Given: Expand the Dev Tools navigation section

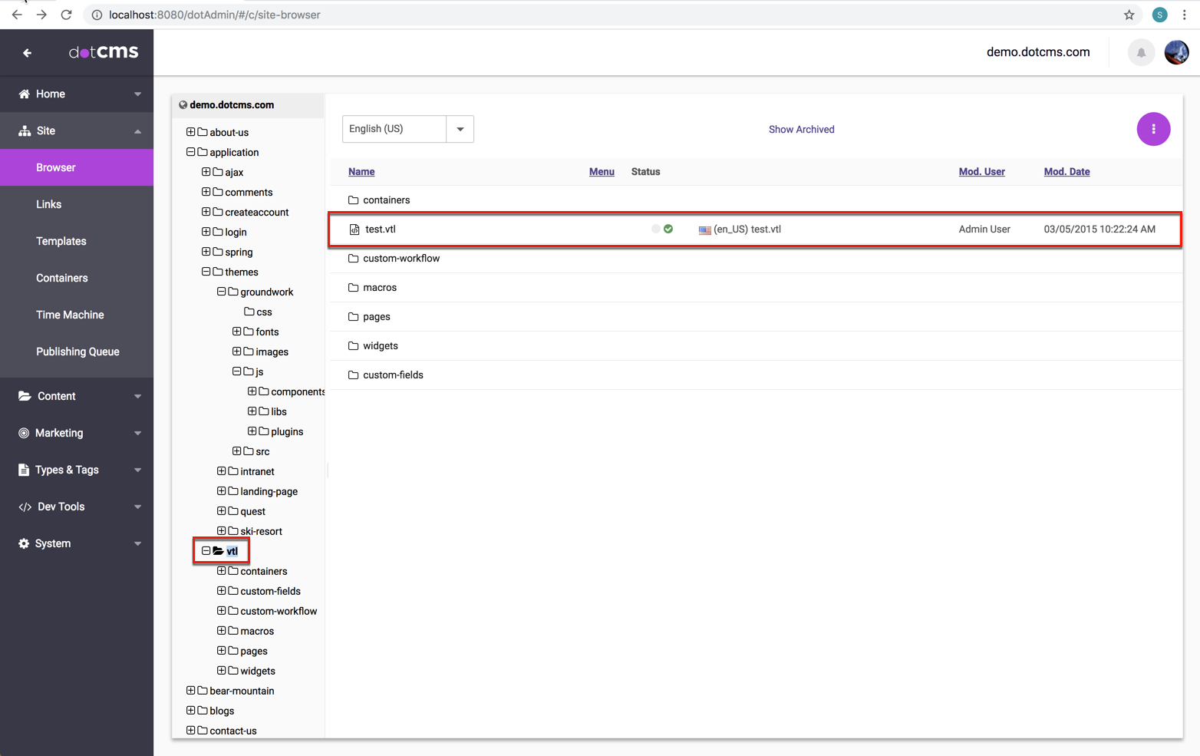Looking at the screenshot, I should coord(77,507).
